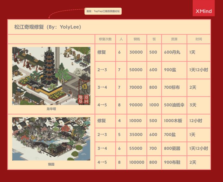Select the 2天 cell in the 700标布 row
The height and width of the screenshot is (182, 223).
tap(199, 87)
